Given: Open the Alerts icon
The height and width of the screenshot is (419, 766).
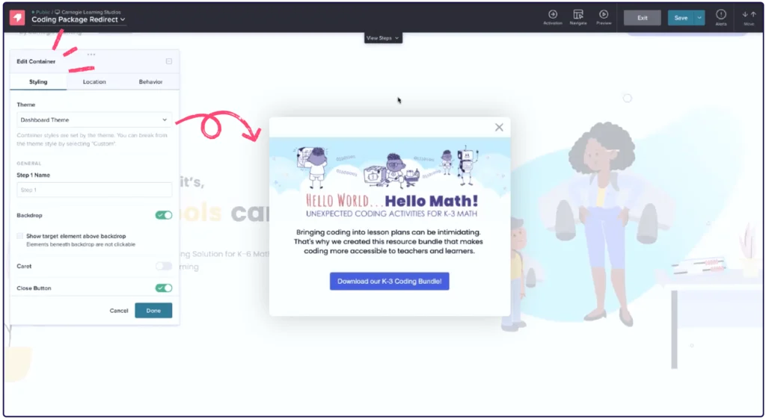Looking at the screenshot, I should click(x=721, y=16).
